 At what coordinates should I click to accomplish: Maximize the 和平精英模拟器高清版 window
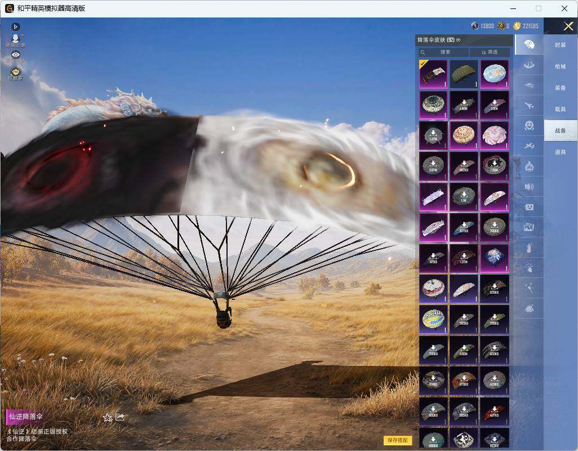[539, 8]
